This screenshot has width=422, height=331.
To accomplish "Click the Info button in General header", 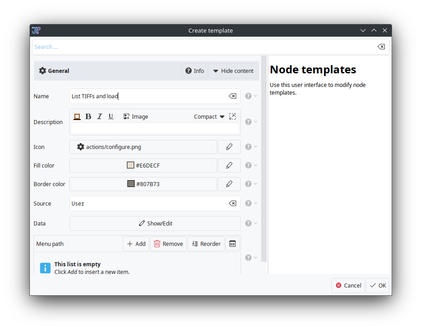I will [x=194, y=71].
